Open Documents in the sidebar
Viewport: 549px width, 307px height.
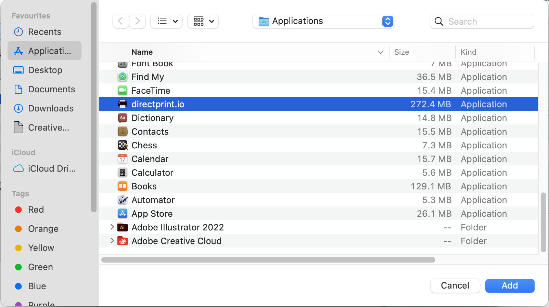point(44,89)
